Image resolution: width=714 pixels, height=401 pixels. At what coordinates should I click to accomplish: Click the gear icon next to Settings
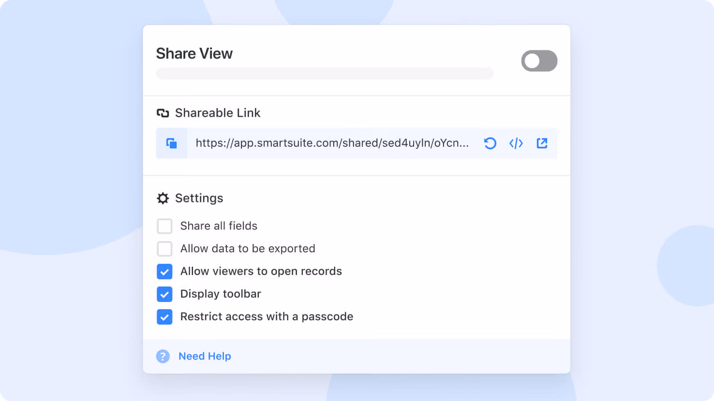(x=163, y=198)
